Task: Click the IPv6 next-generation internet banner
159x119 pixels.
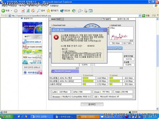Action: pos(32,47)
